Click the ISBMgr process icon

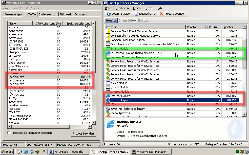[108, 104]
